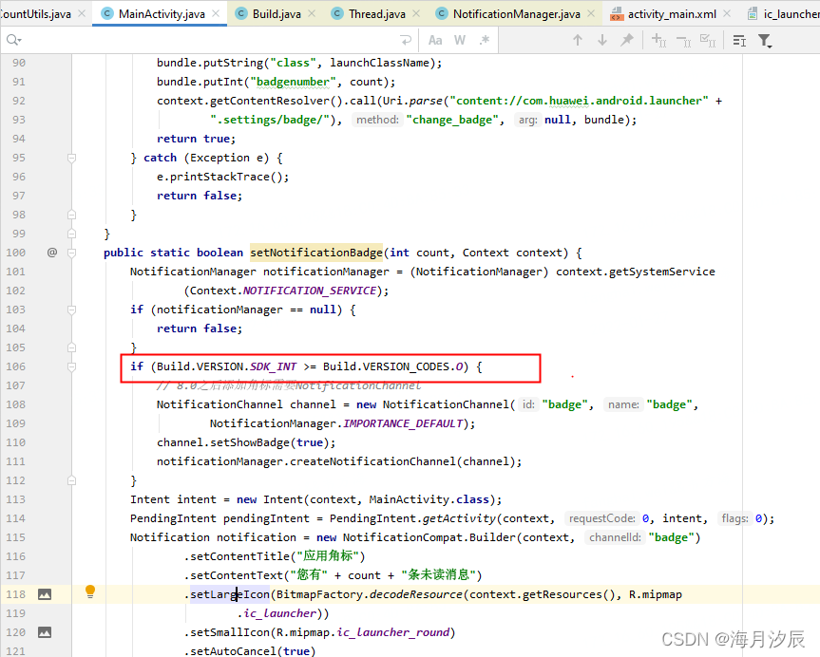Toggle fold end marker at line 112
The image size is (820, 657).
(71, 480)
